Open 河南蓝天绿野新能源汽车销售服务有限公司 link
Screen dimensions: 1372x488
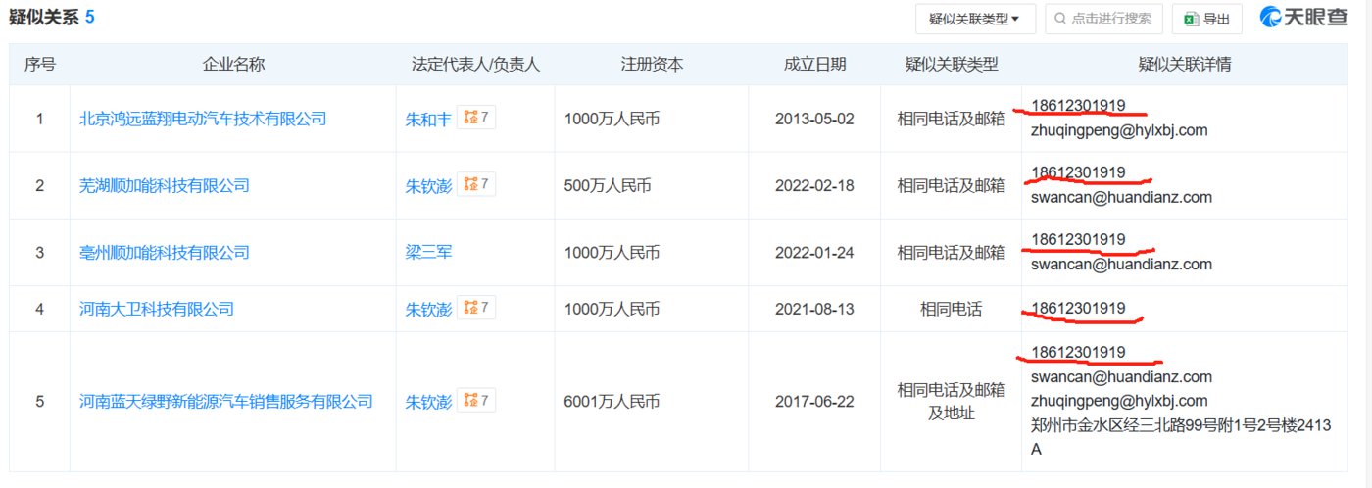(226, 401)
